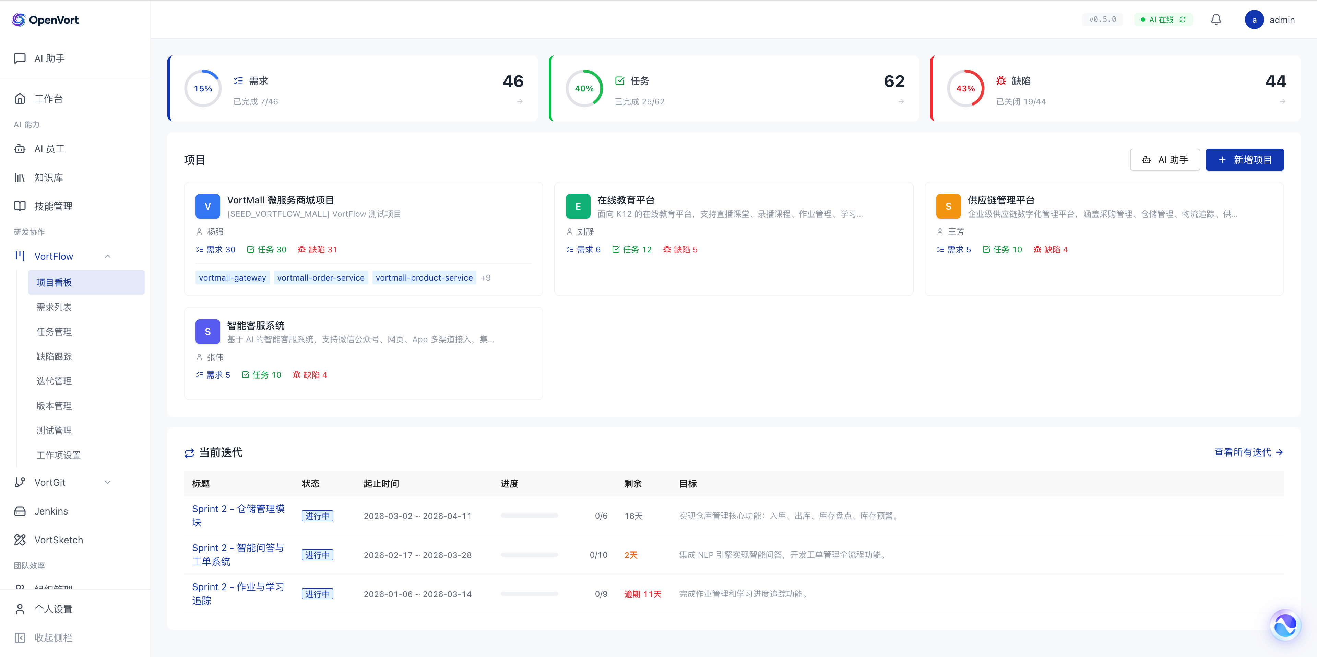The image size is (1317, 657).
Task: Click the 当前迭代 cycle icon
Action: pyautogui.click(x=189, y=453)
